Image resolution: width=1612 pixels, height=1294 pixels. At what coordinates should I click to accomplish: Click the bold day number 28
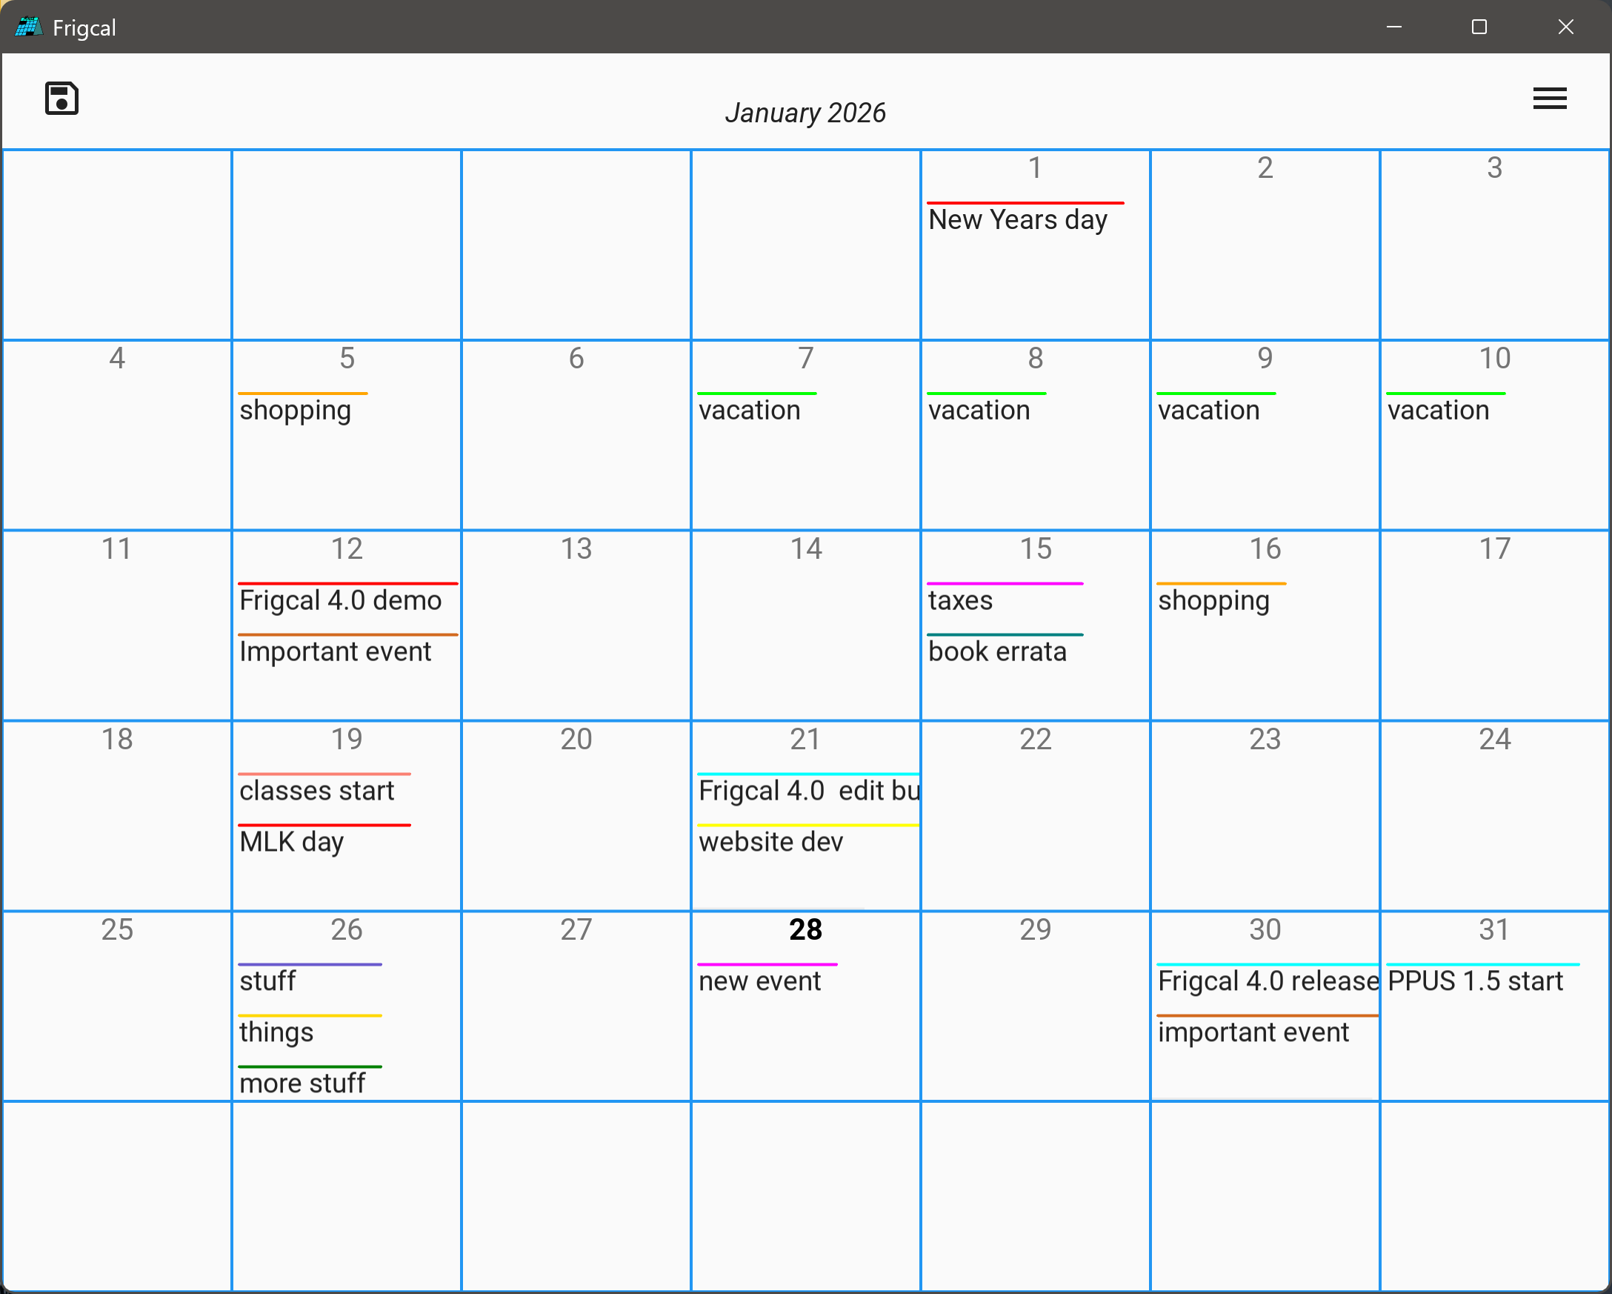(806, 929)
